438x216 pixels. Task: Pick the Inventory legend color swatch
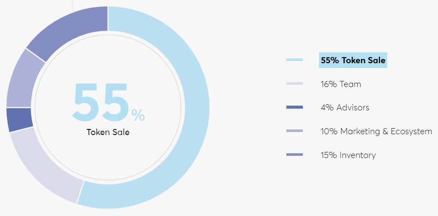[295, 155]
